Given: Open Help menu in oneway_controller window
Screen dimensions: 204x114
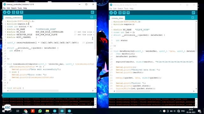Looking at the screenshot, I should (25, 8).
